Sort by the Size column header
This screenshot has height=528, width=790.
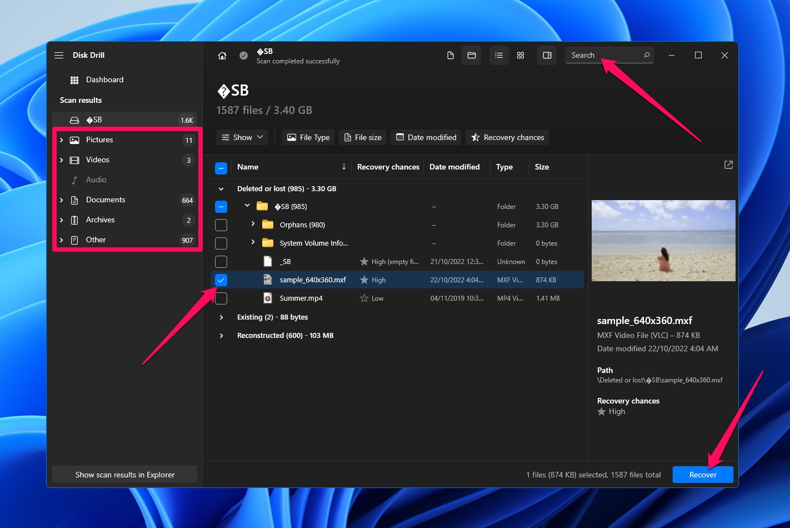(542, 167)
